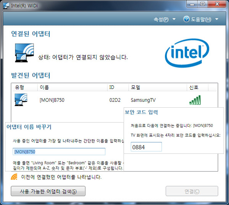
Task: Expand the 속성(P) dropdown arrow
Action: (174, 19)
